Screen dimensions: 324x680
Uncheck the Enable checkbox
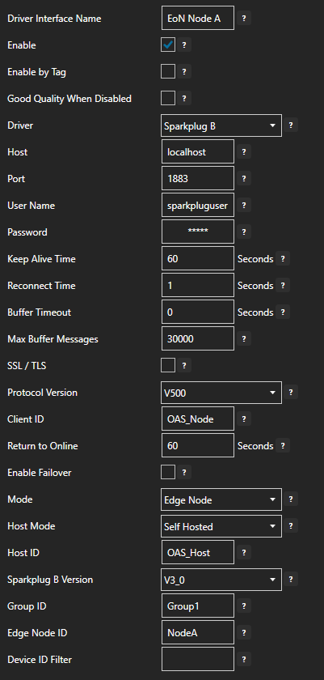pyautogui.click(x=168, y=45)
